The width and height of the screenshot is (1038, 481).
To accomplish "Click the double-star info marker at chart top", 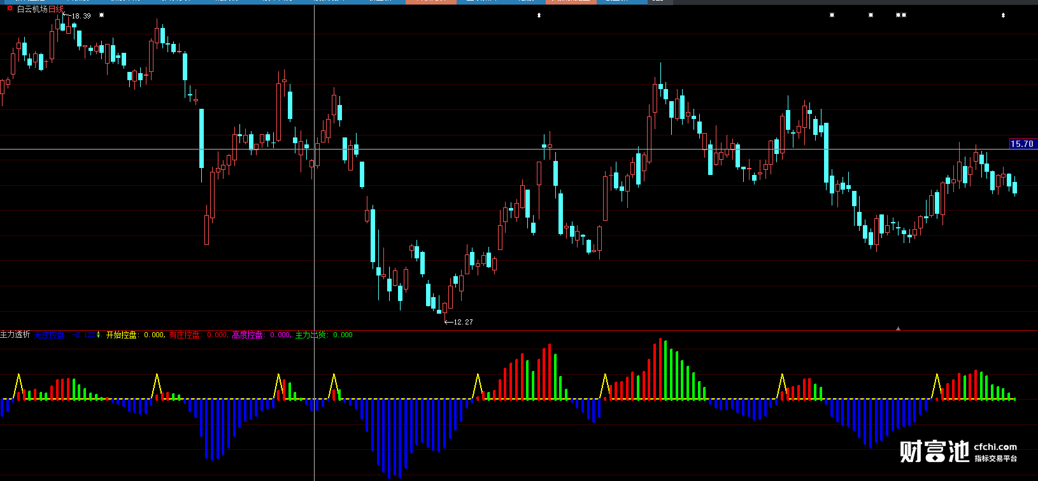I will click(x=901, y=15).
